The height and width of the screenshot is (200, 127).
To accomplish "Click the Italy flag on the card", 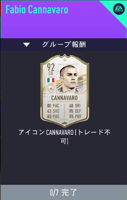I will click(51, 80).
